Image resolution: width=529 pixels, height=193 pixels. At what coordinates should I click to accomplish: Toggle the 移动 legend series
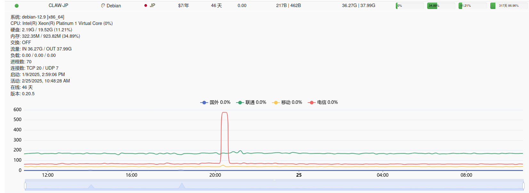[287, 102]
